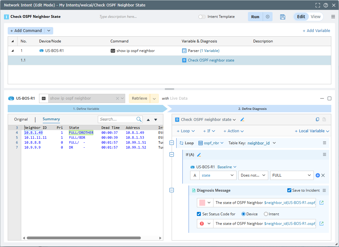Select the Intent radio button
Screen dimensions: 339x247
[x=266, y=214]
